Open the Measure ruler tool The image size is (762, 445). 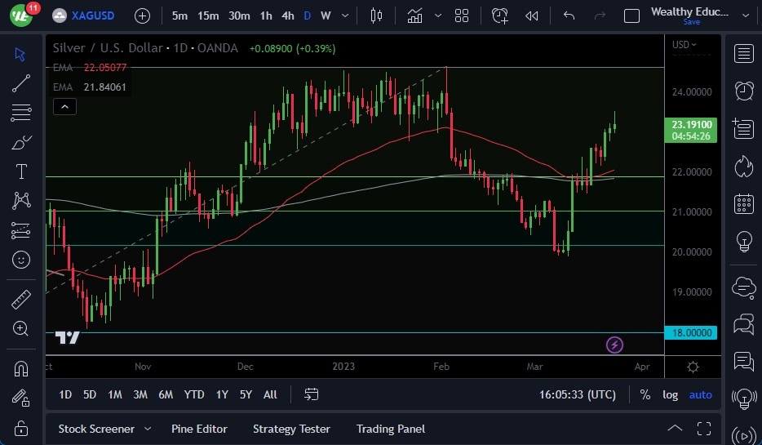[21, 300]
